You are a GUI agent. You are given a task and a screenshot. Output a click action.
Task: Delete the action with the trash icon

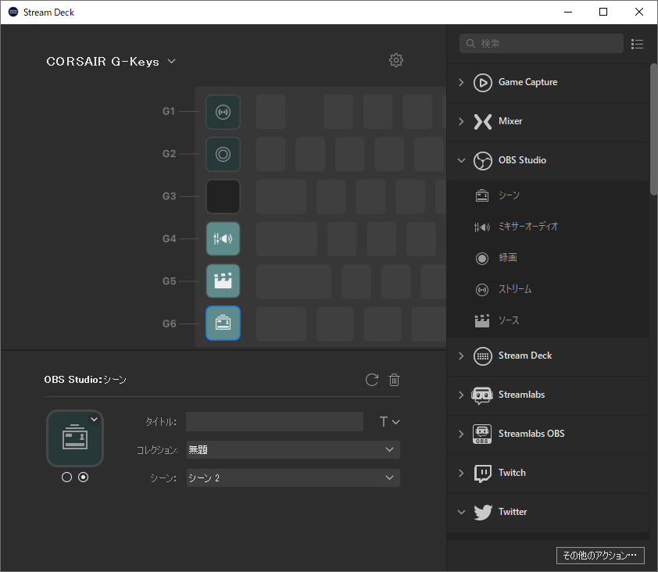point(394,380)
